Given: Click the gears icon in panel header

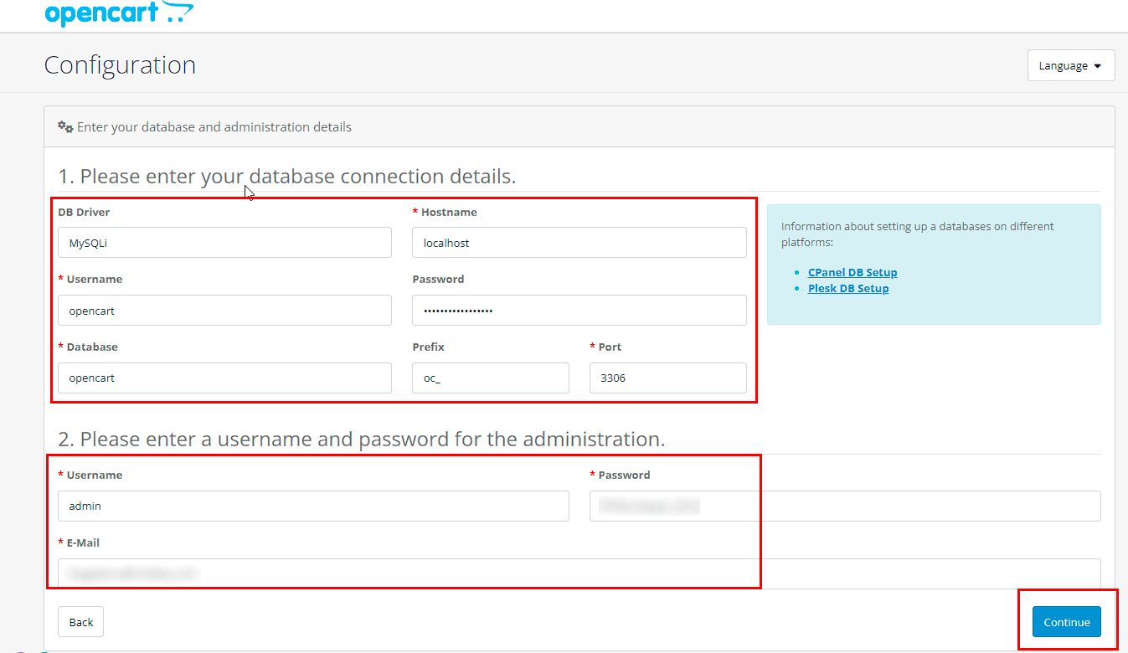Looking at the screenshot, I should [x=65, y=127].
